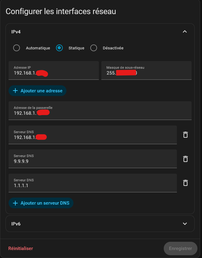Click the Réinitialiser link
This screenshot has width=202, height=258.
point(21,248)
